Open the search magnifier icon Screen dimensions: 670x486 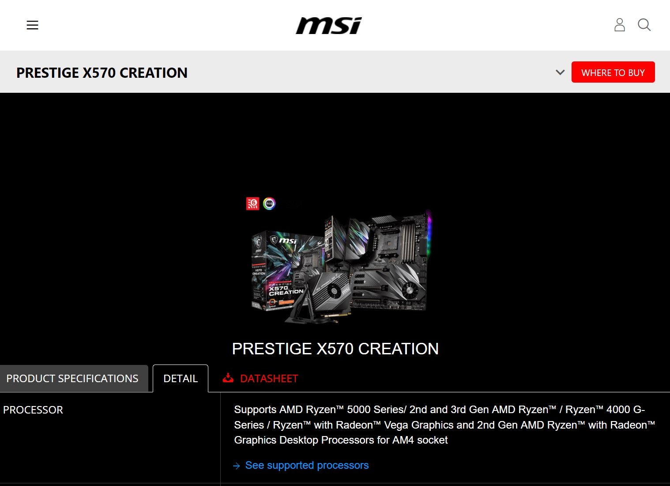pos(644,25)
